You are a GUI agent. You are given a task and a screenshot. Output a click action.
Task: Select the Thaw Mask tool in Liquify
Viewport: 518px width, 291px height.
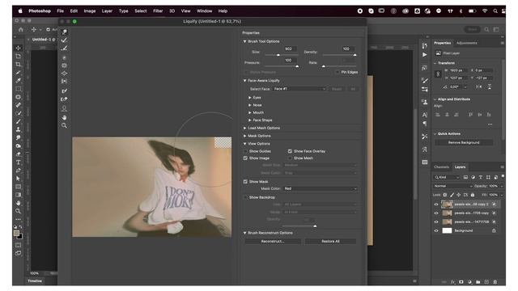pyautogui.click(x=65, y=99)
